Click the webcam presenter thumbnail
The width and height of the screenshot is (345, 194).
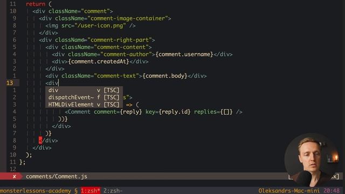click(x=312, y=160)
